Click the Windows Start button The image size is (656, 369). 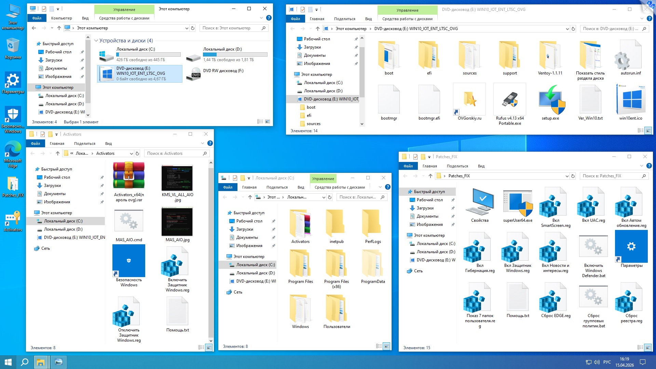click(x=8, y=362)
